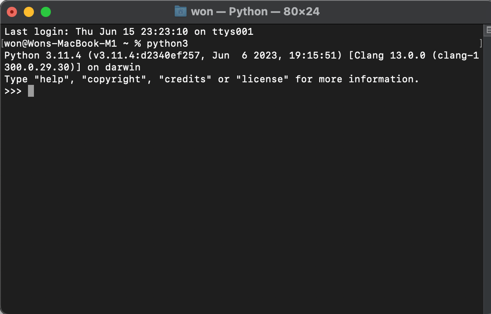The height and width of the screenshot is (314, 491).
Task: Zoom the window with the green button
Action: coord(46,12)
